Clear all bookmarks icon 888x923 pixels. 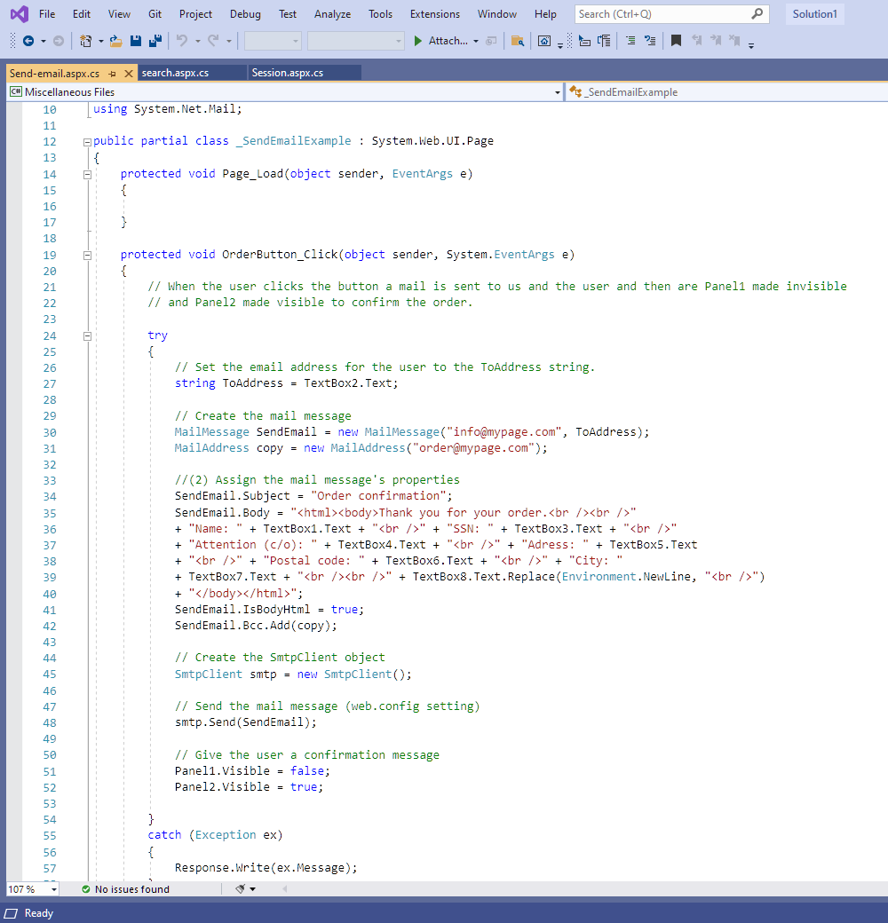click(x=734, y=41)
